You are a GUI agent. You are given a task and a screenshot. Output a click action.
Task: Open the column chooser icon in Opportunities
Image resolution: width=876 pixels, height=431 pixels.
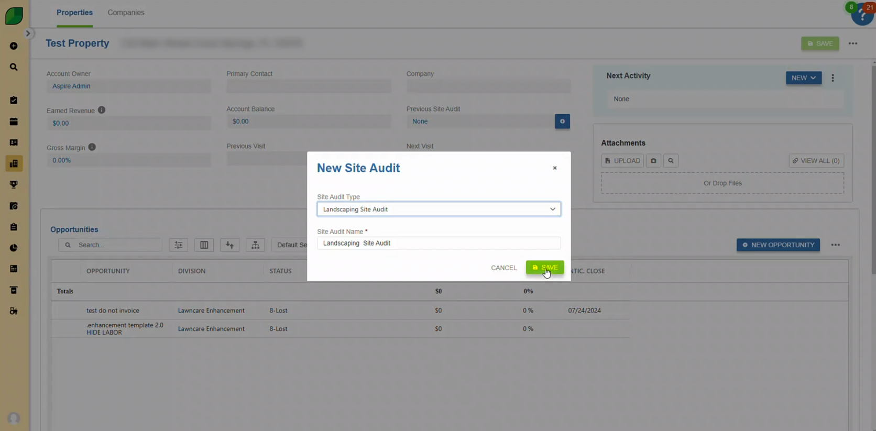point(204,245)
